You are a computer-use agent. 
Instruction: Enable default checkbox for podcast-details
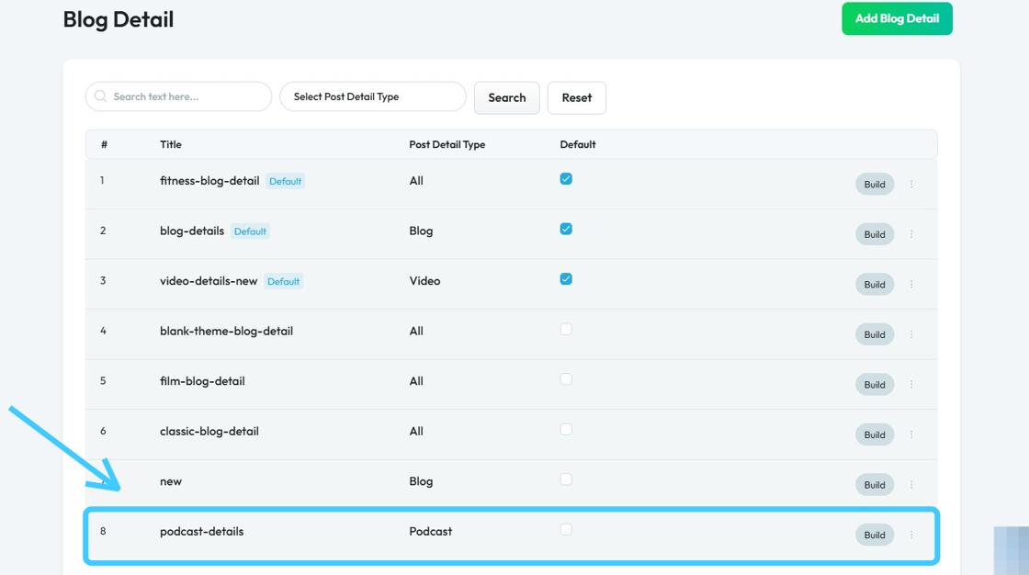tap(566, 530)
